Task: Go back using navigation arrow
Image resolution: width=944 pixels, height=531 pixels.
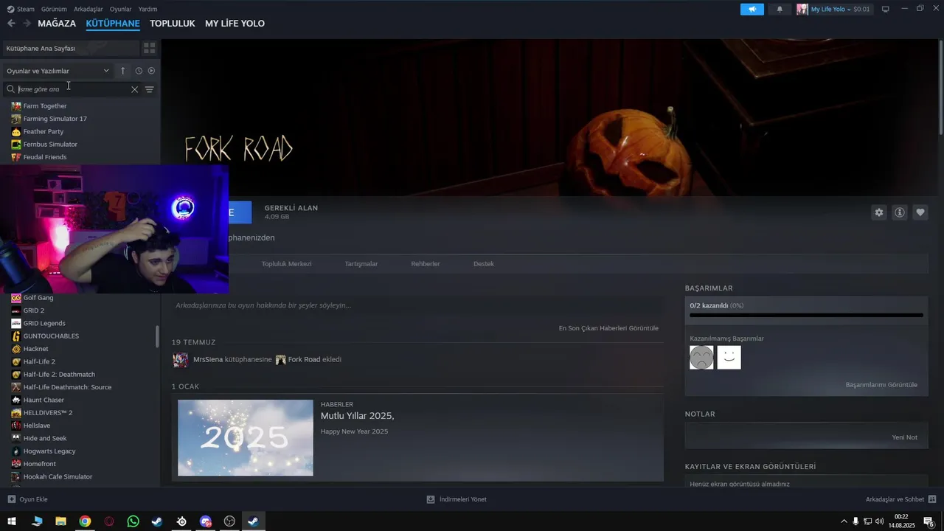Action: tap(11, 24)
